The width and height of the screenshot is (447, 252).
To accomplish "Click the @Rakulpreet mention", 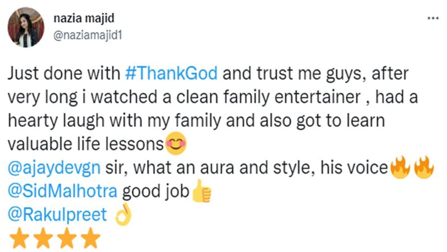I will click(x=57, y=215).
